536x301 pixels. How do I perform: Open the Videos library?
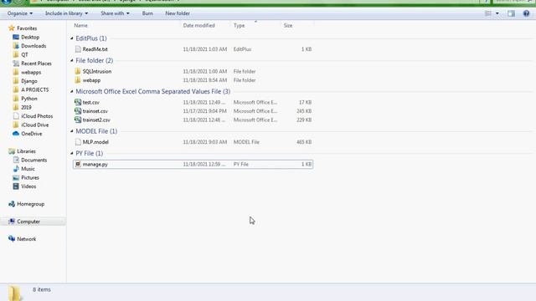(x=28, y=186)
